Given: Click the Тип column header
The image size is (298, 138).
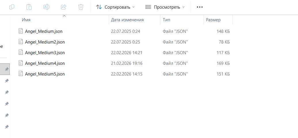Looking at the screenshot, I should [167, 20].
